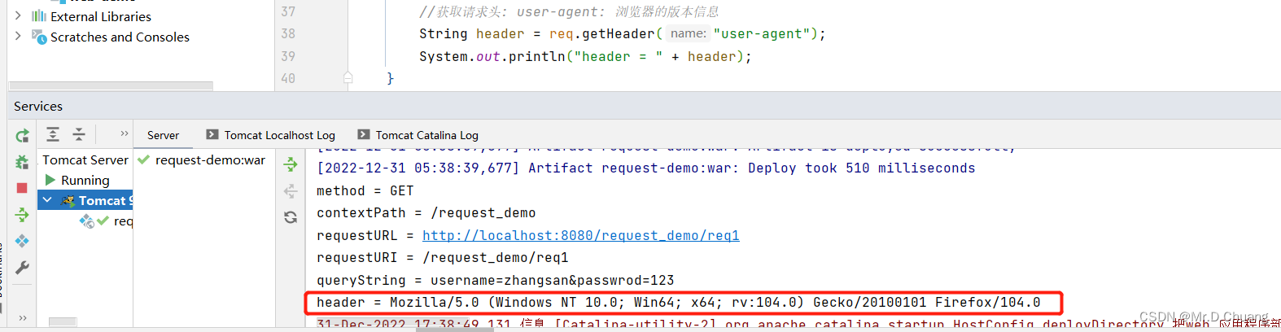
Task: Click the queryString console output line
Action: [x=495, y=280]
